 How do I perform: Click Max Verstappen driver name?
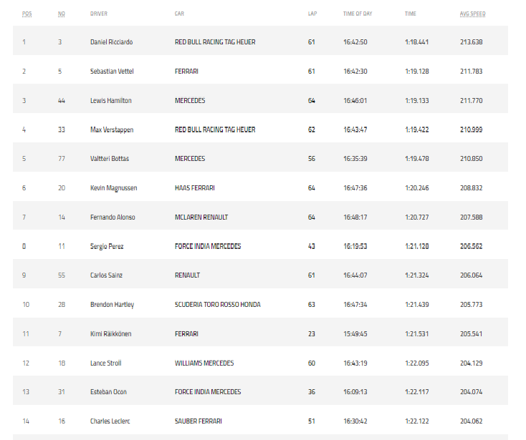112,129
